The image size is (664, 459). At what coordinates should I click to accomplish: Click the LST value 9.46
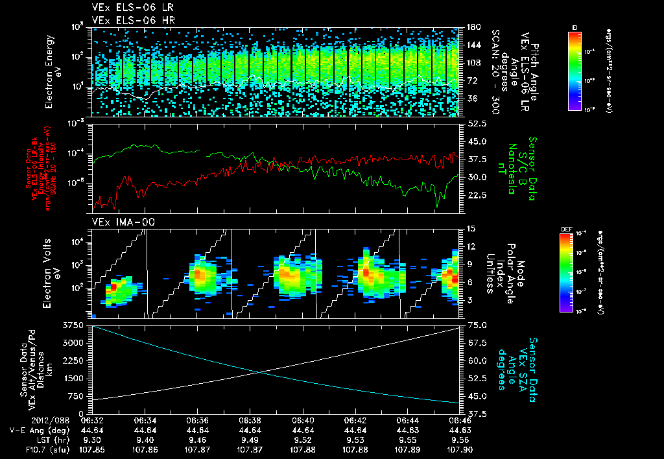197,440
